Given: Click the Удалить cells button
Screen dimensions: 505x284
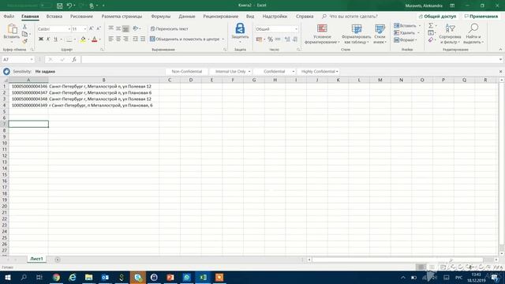Looking at the screenshot, I should (405, 33).
